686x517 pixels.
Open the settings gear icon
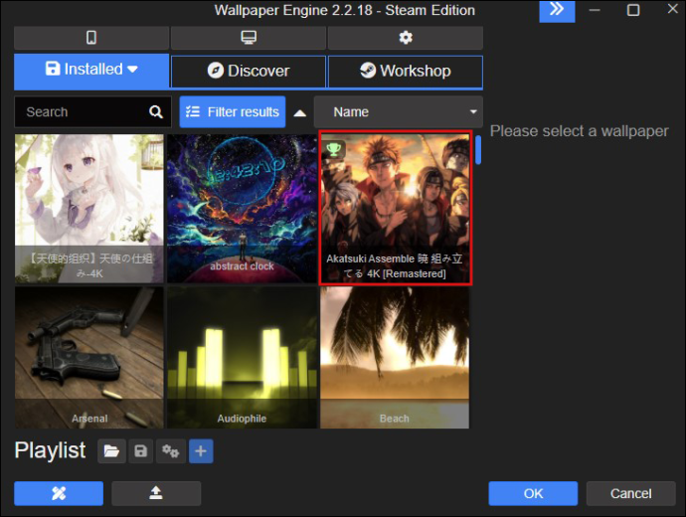pyautogui.click(x=406, y=38)
